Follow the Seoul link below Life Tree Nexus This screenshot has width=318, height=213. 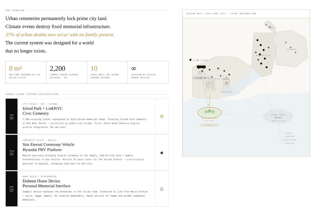289,133
